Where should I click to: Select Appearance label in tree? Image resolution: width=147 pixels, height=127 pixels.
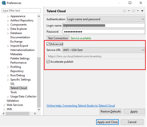[18, 16]
